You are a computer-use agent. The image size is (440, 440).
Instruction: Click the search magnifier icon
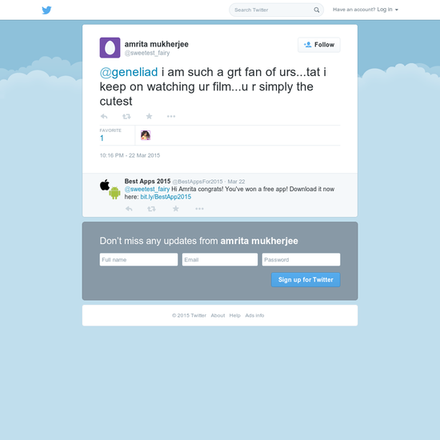pos(317,10)
